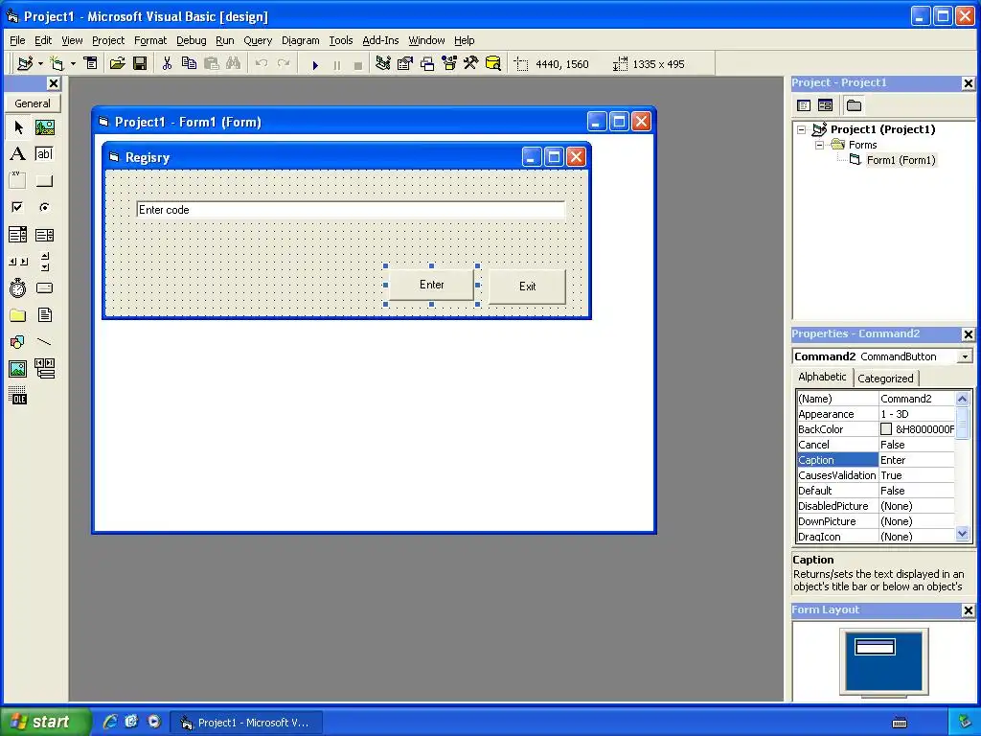Select the Image control tool
This screenshot has width=981, height=736.
(18, 369)
